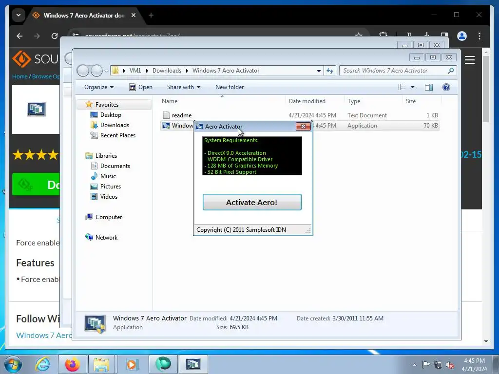Open recent locations dropdown in Explorer
This screenshot has height=374, width=499.
point(106,71)
